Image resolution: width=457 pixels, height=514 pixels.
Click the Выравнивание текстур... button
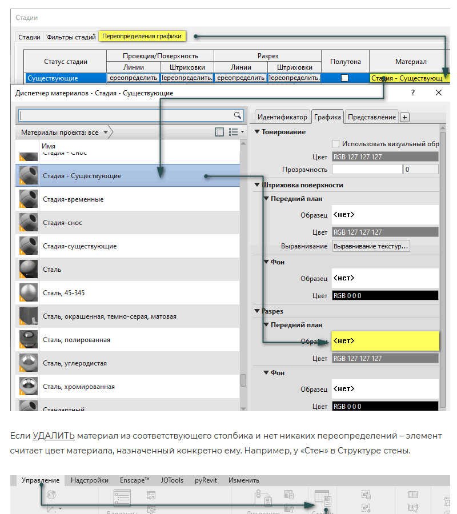(371, 246)
